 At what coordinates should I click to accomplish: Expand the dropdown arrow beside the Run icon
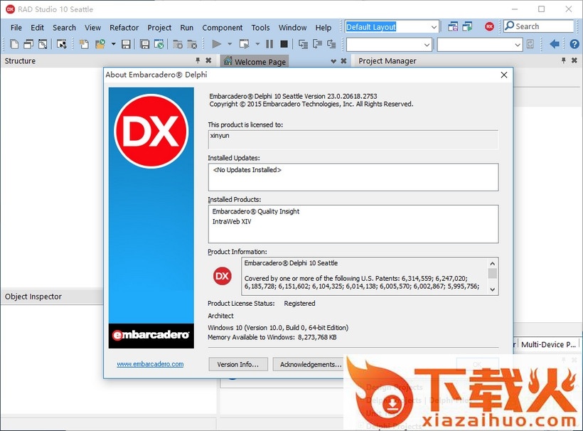point(230,44)
